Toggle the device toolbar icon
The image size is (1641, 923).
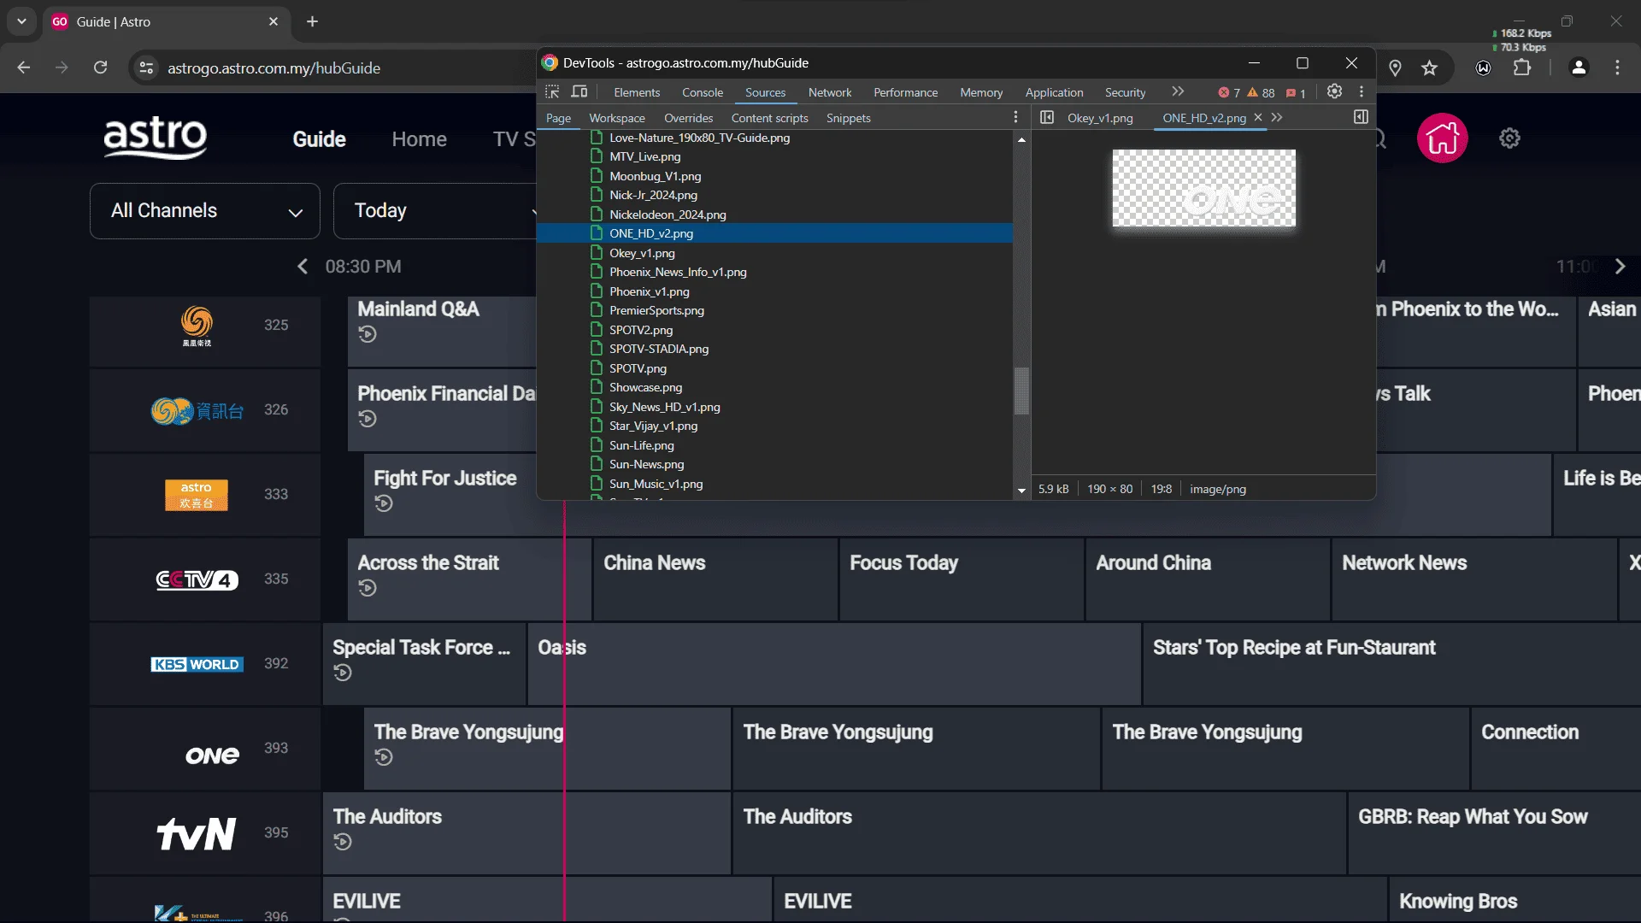click(579, 91)
